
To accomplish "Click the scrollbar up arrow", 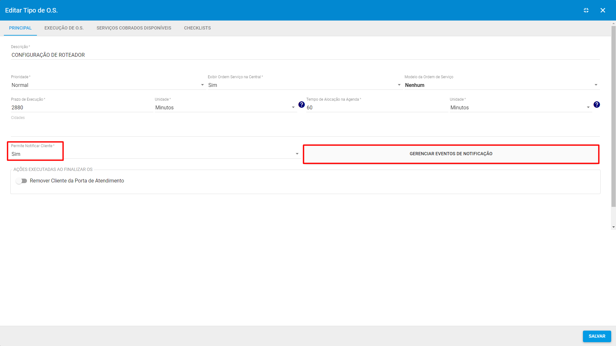I will coord(613,23).
